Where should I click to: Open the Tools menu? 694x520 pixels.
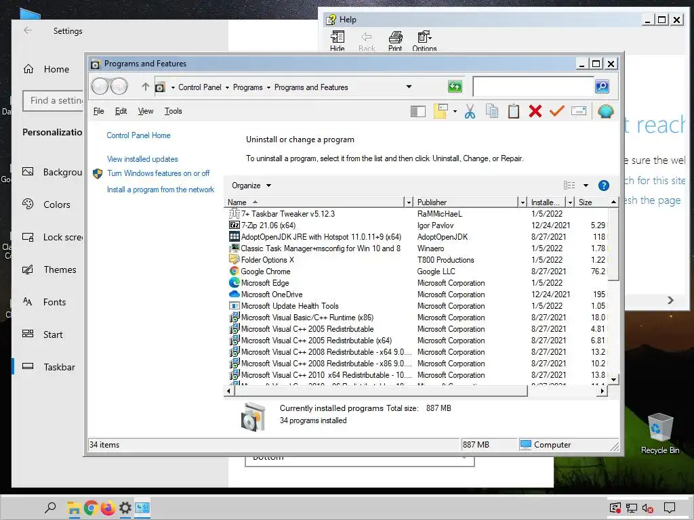(173, 111)
